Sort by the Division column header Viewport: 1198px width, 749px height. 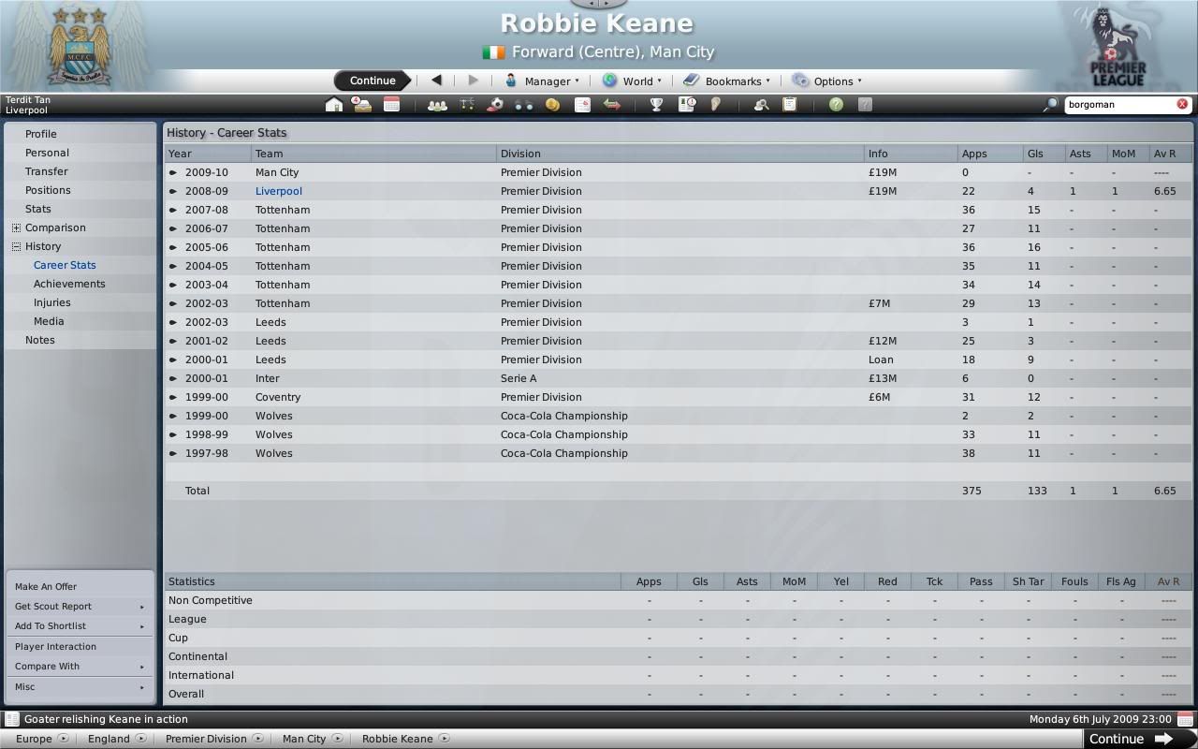click(680, 154)
